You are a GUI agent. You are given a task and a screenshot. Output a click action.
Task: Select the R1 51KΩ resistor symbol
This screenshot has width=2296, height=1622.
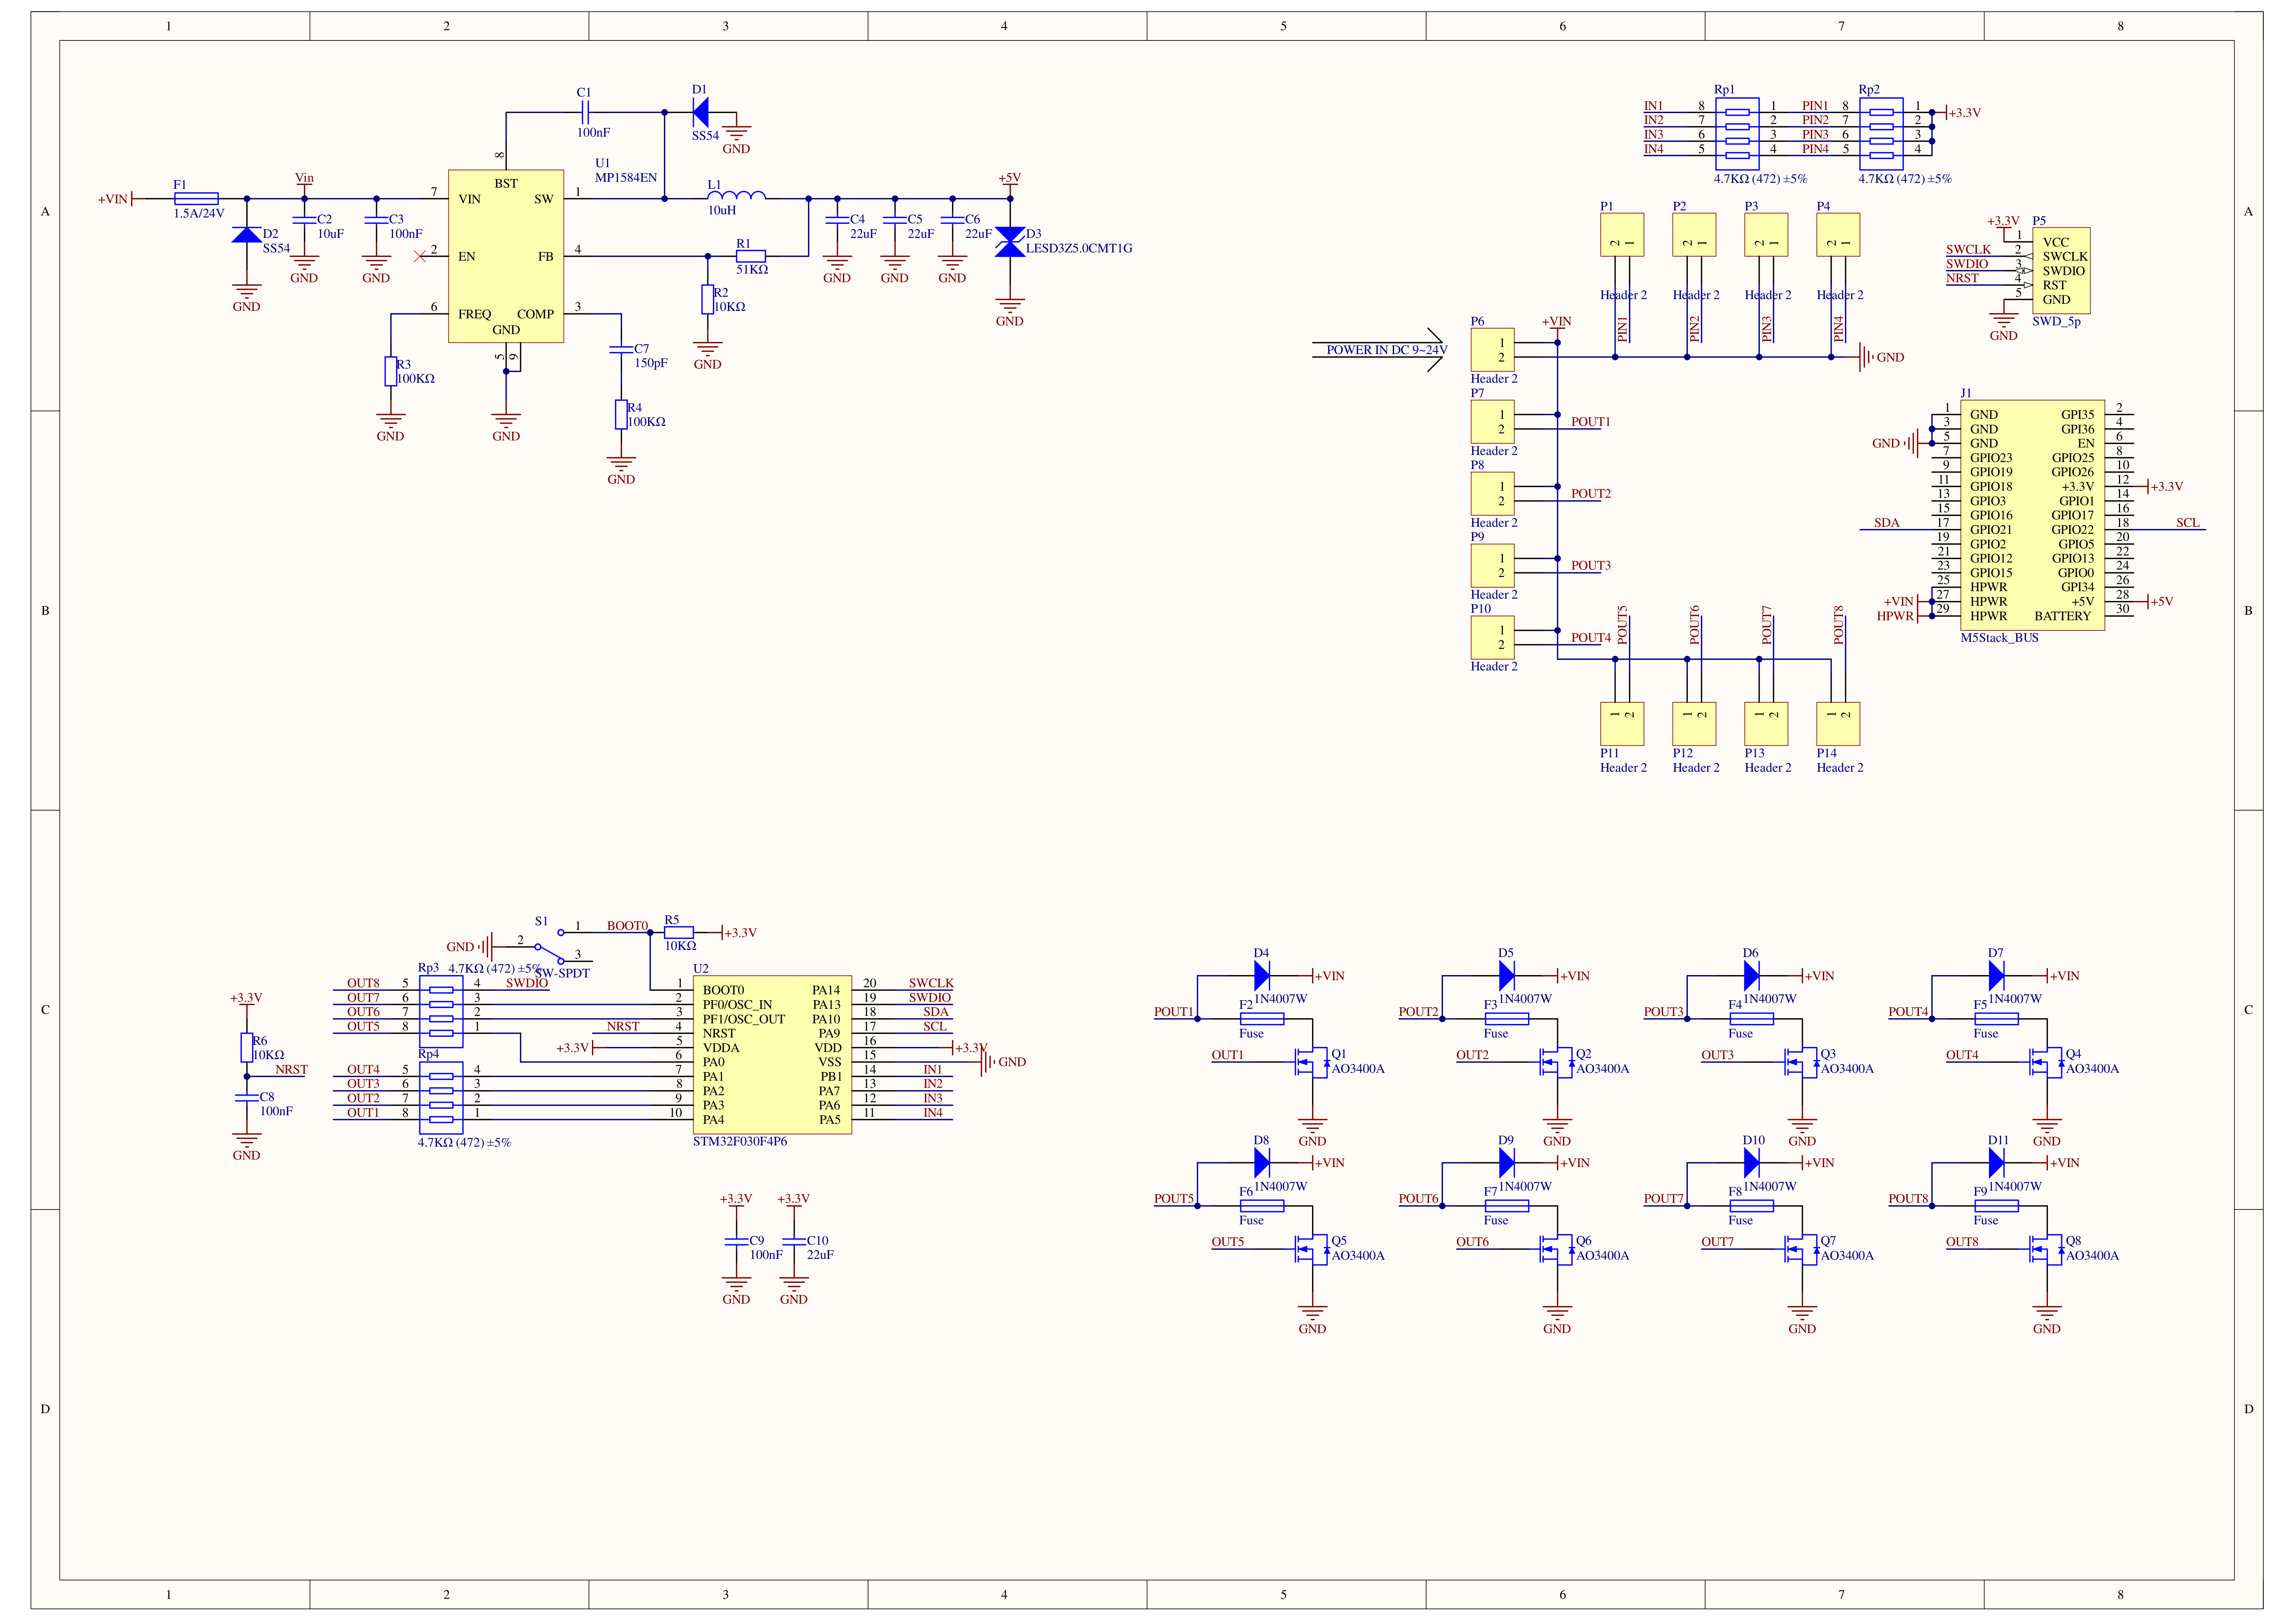[751, 256]
